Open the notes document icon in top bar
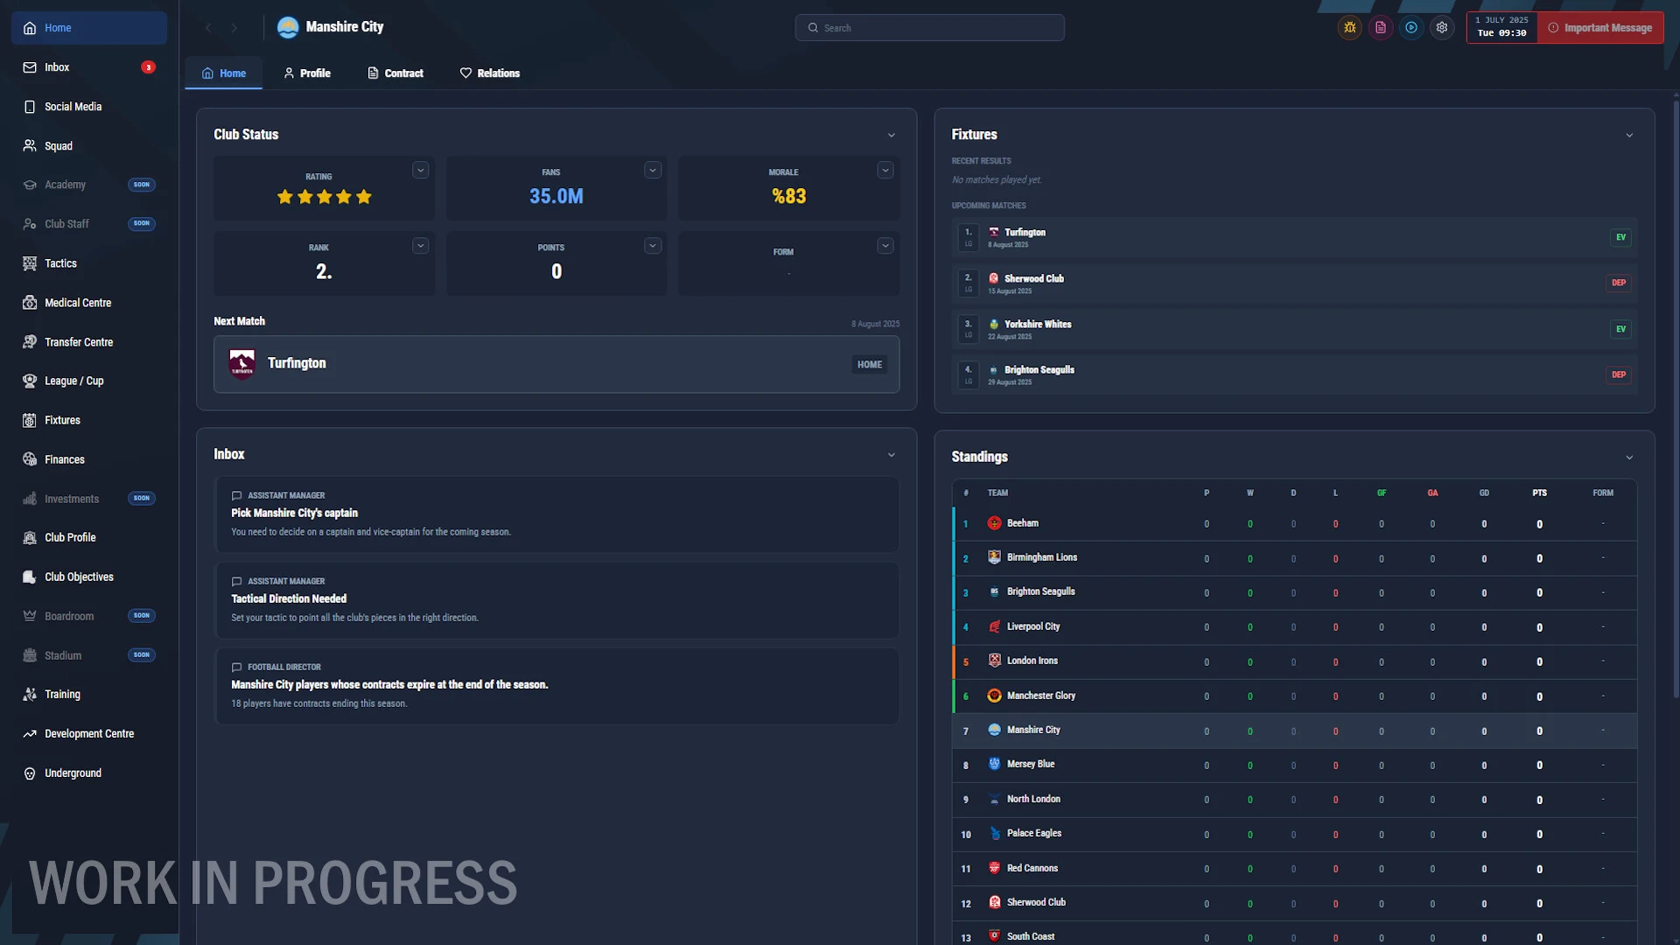The height and width of the screenshot is (945, 1680). 1381,28
